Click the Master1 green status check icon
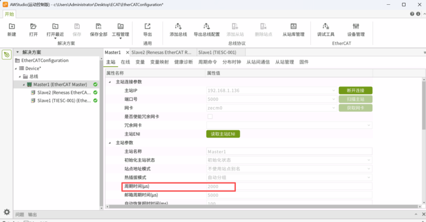 tap(95, 84)
